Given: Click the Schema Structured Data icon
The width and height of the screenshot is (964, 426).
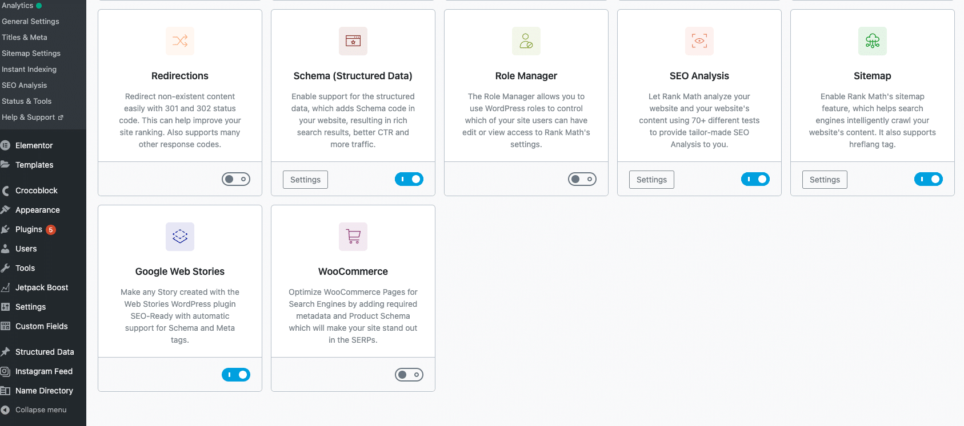Looking at the screenshot, I should tap(353, 40).
